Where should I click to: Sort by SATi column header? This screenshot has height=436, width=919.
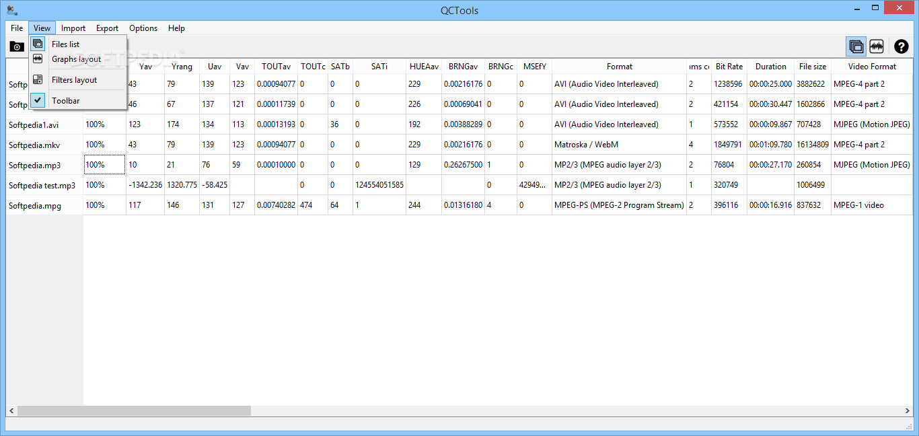(379, 67)
